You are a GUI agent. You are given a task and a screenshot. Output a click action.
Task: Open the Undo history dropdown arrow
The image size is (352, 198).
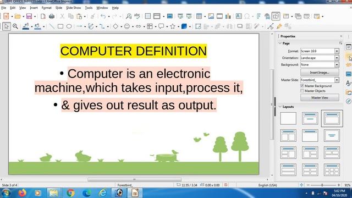109,16
